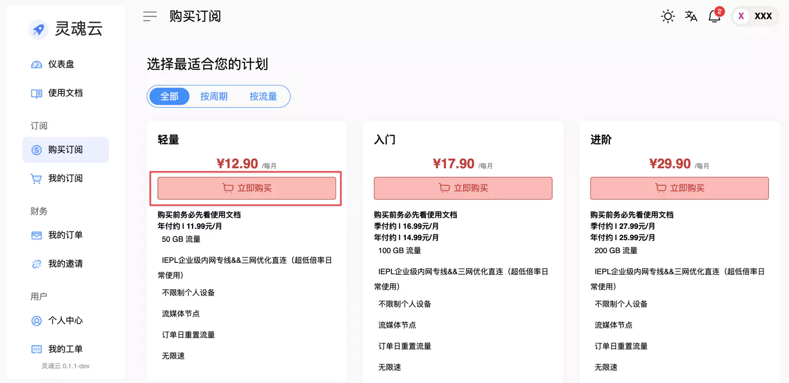Viewport: 789px width, 383px height.
Task: Go to 个人中心 sidebar item
Action: click(x=65, y=321)
